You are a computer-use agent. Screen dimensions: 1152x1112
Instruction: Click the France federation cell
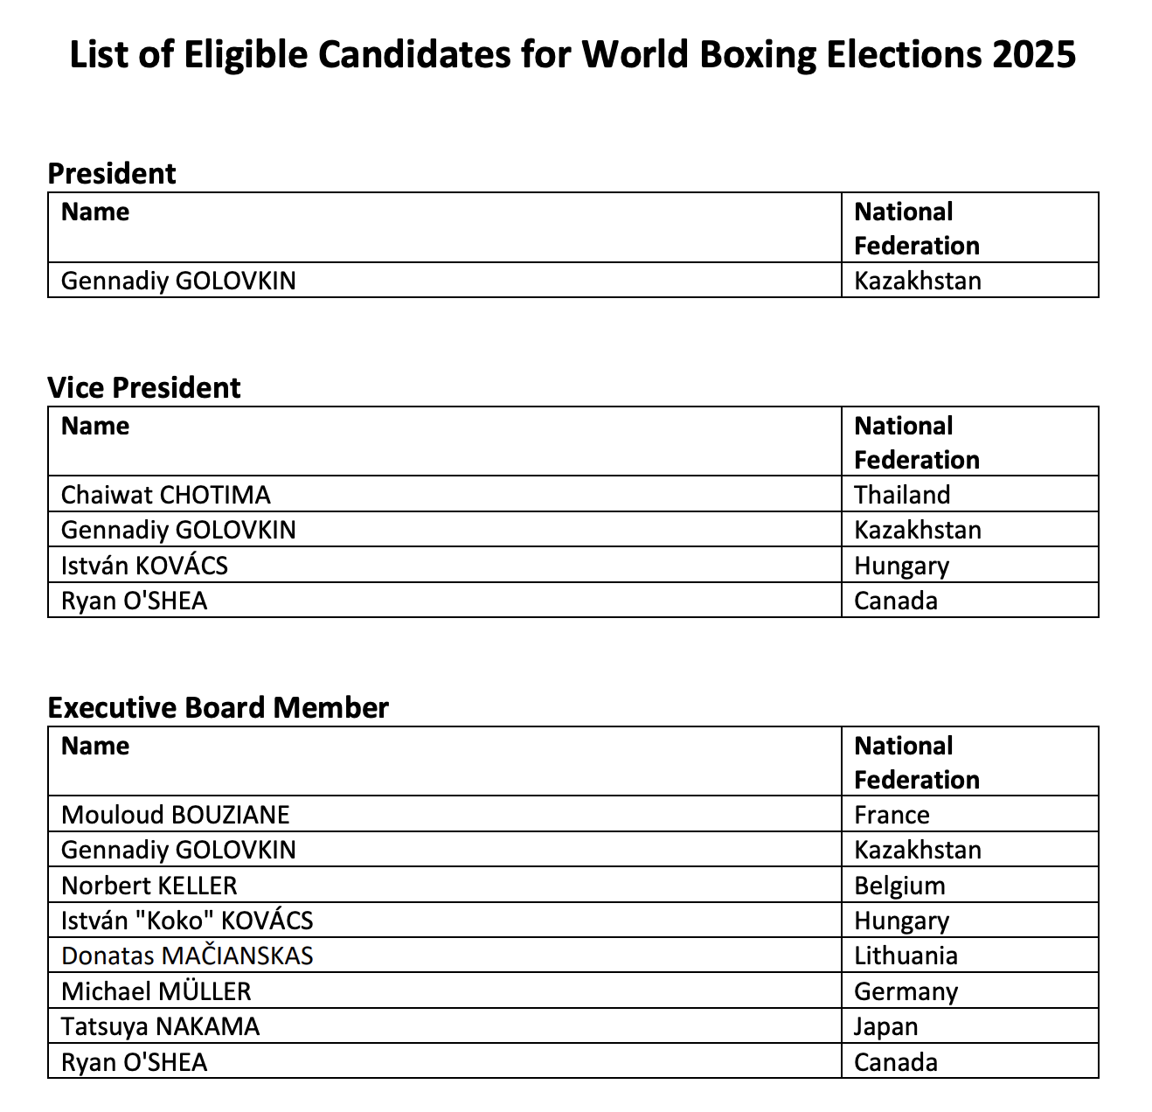(892, 815)
